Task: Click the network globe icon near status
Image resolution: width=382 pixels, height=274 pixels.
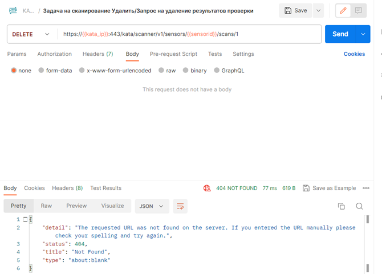Action: point(207,188)
